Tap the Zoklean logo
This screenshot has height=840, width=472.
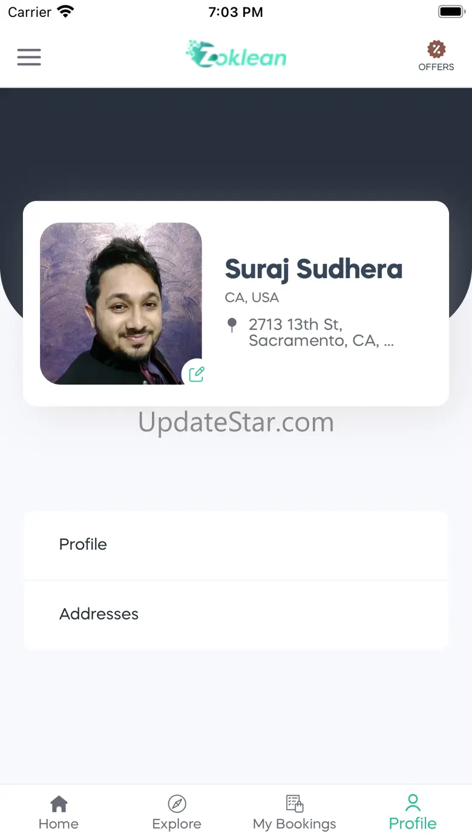(236, 55)
